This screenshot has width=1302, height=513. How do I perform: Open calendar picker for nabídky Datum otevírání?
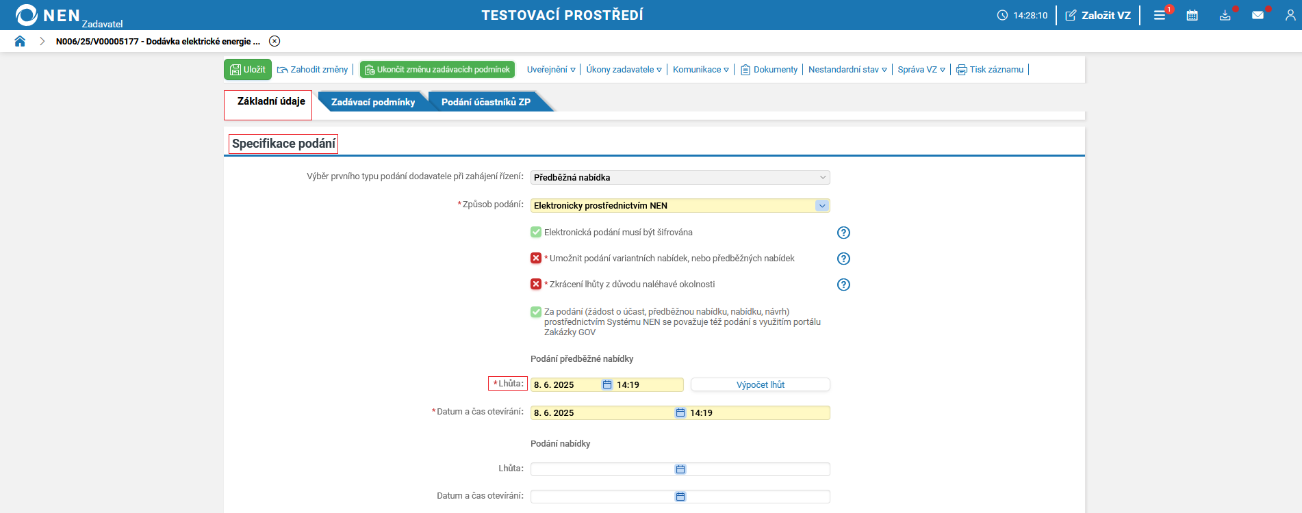[x=680, y=497]
